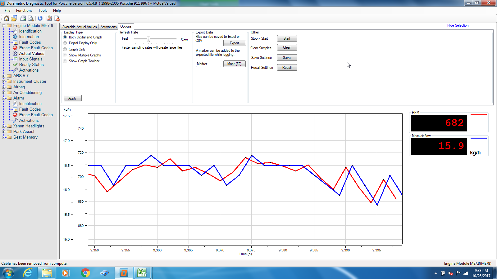This screenshot has width=497, height=279.
Task: Click the Export button
Action: coord(235,43)
